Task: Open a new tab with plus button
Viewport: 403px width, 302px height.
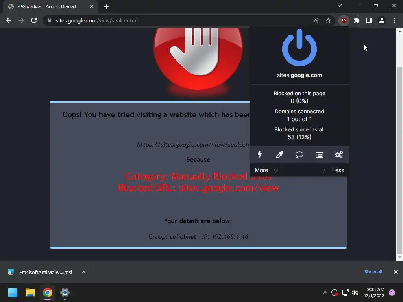Action: (x=106, y=7)
